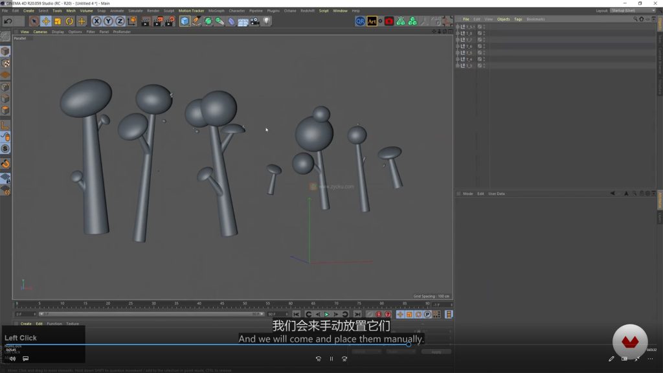This screenshot has height=373, width=663.
Task: Add a Cube primitive object
Action: [185, 21]
